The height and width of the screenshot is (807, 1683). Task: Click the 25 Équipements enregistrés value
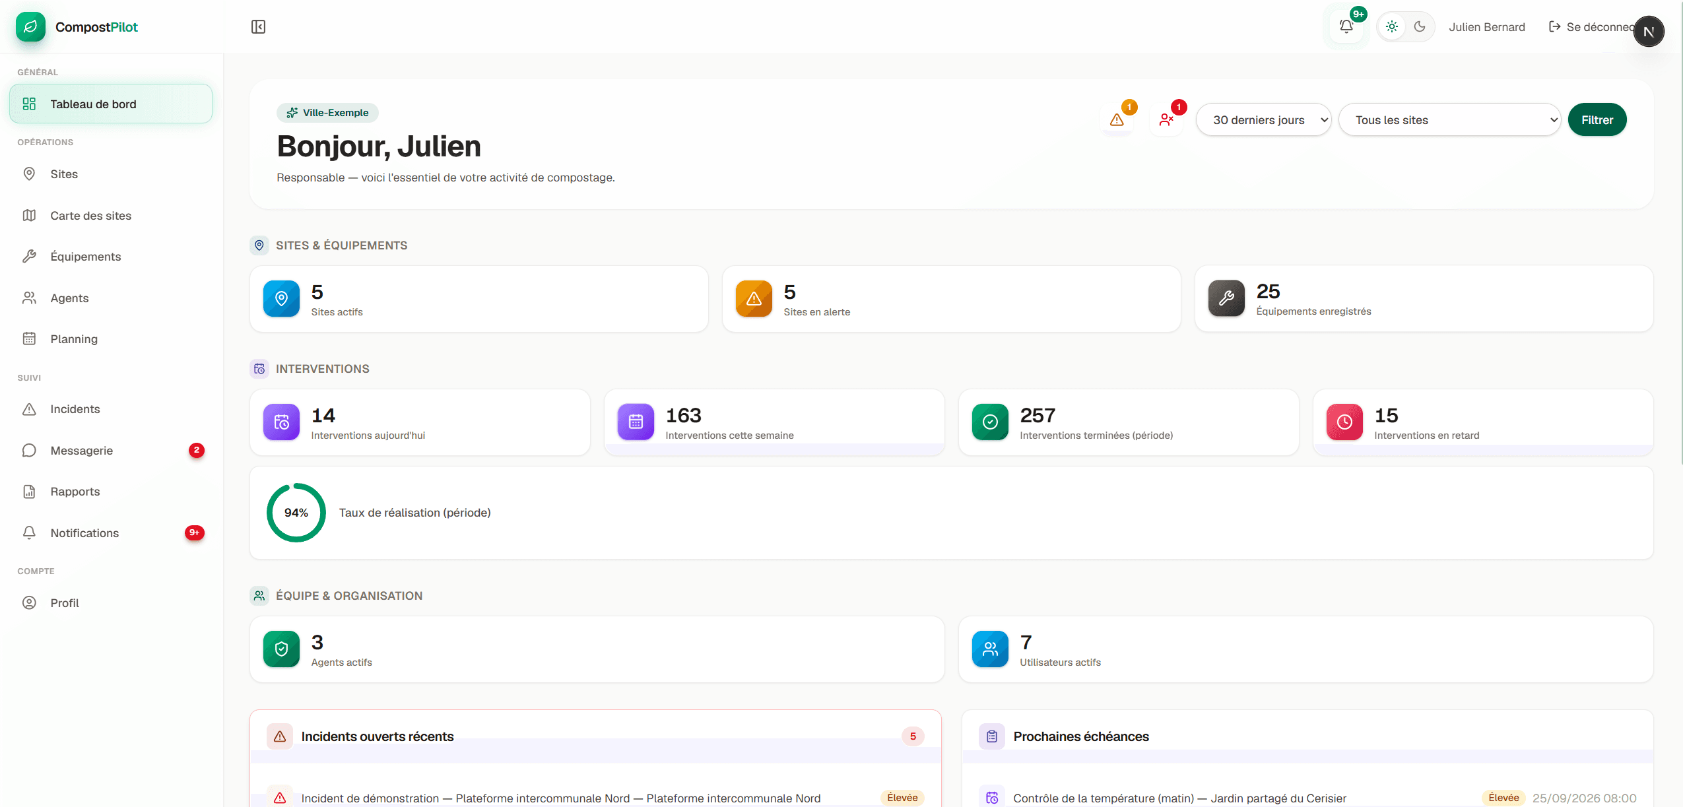tap(1268, 292)
